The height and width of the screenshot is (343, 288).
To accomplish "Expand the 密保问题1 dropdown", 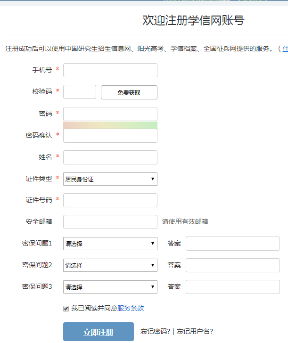I will pos(110,244).
